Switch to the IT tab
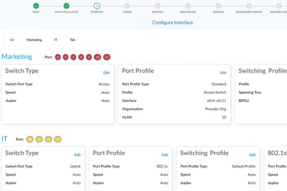Image resolution: width=287 pixels, height=191 pixels. click(x=56, y=40)
